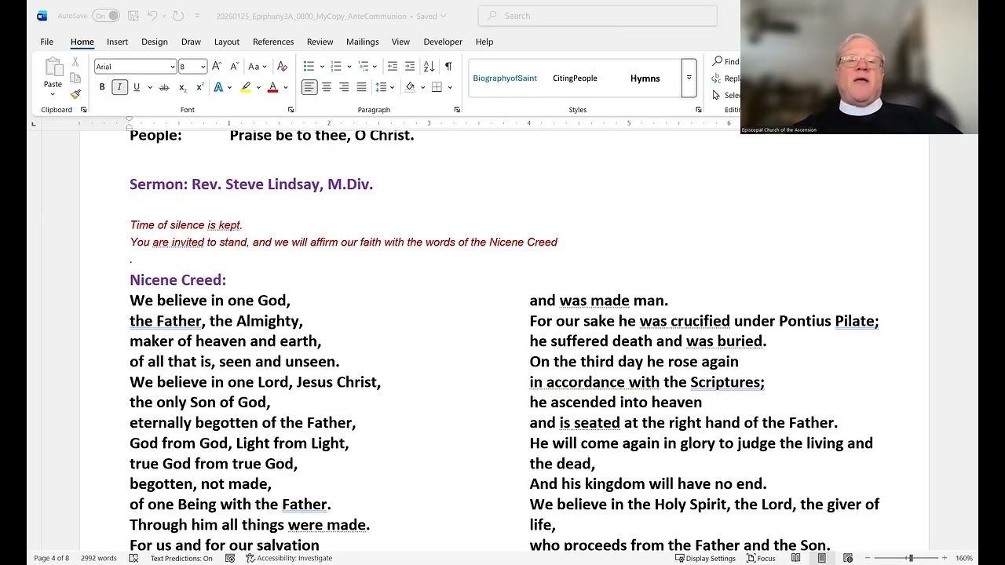Click the Shading paint bucket icon

tap(410, 87)
